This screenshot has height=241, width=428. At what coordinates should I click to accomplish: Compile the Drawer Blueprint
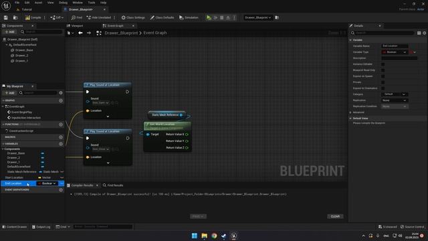[x=33, y=17]
